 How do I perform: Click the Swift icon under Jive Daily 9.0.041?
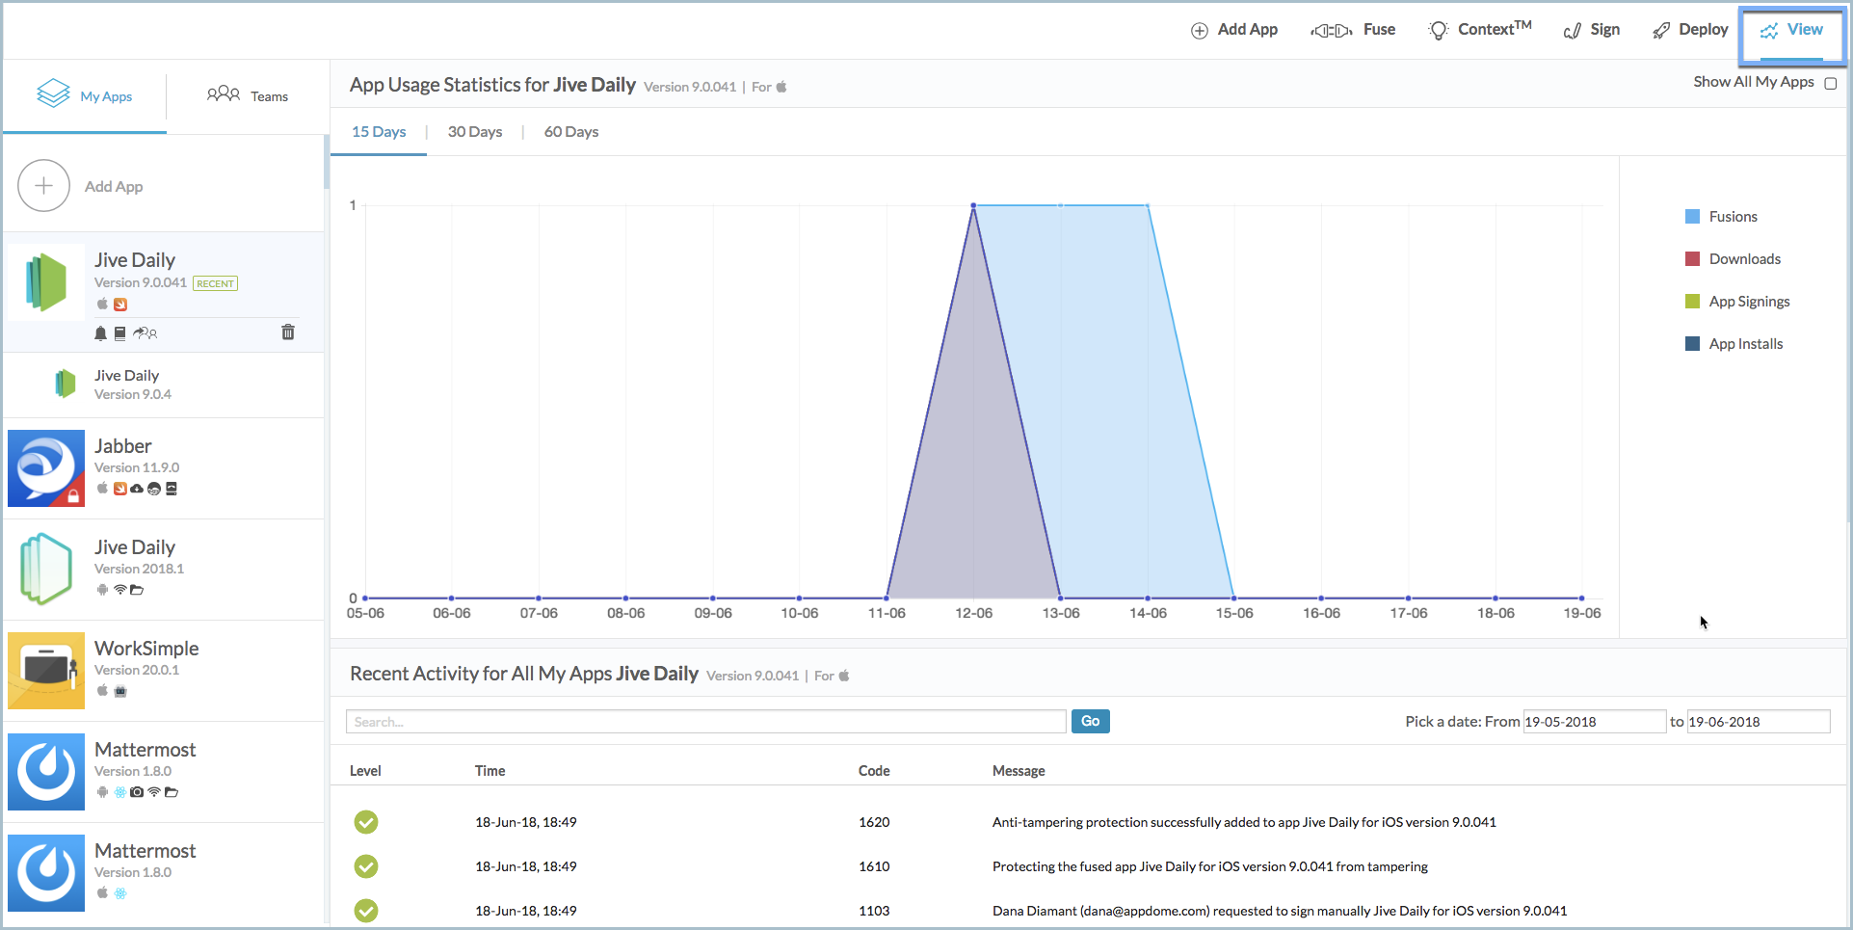click(120, 305)
